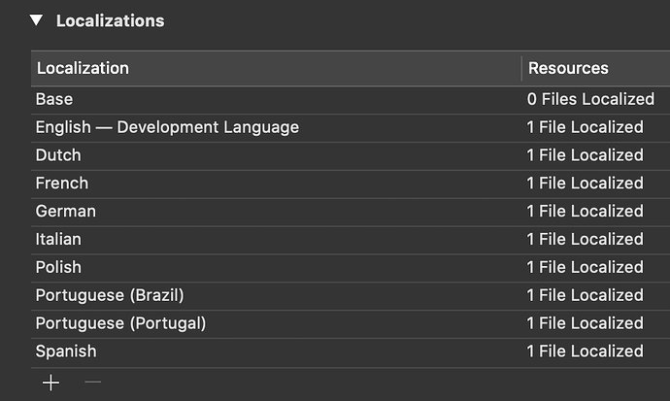Select the Italian localization row
This screenshot has height=401, width=670.
(58, 239)
